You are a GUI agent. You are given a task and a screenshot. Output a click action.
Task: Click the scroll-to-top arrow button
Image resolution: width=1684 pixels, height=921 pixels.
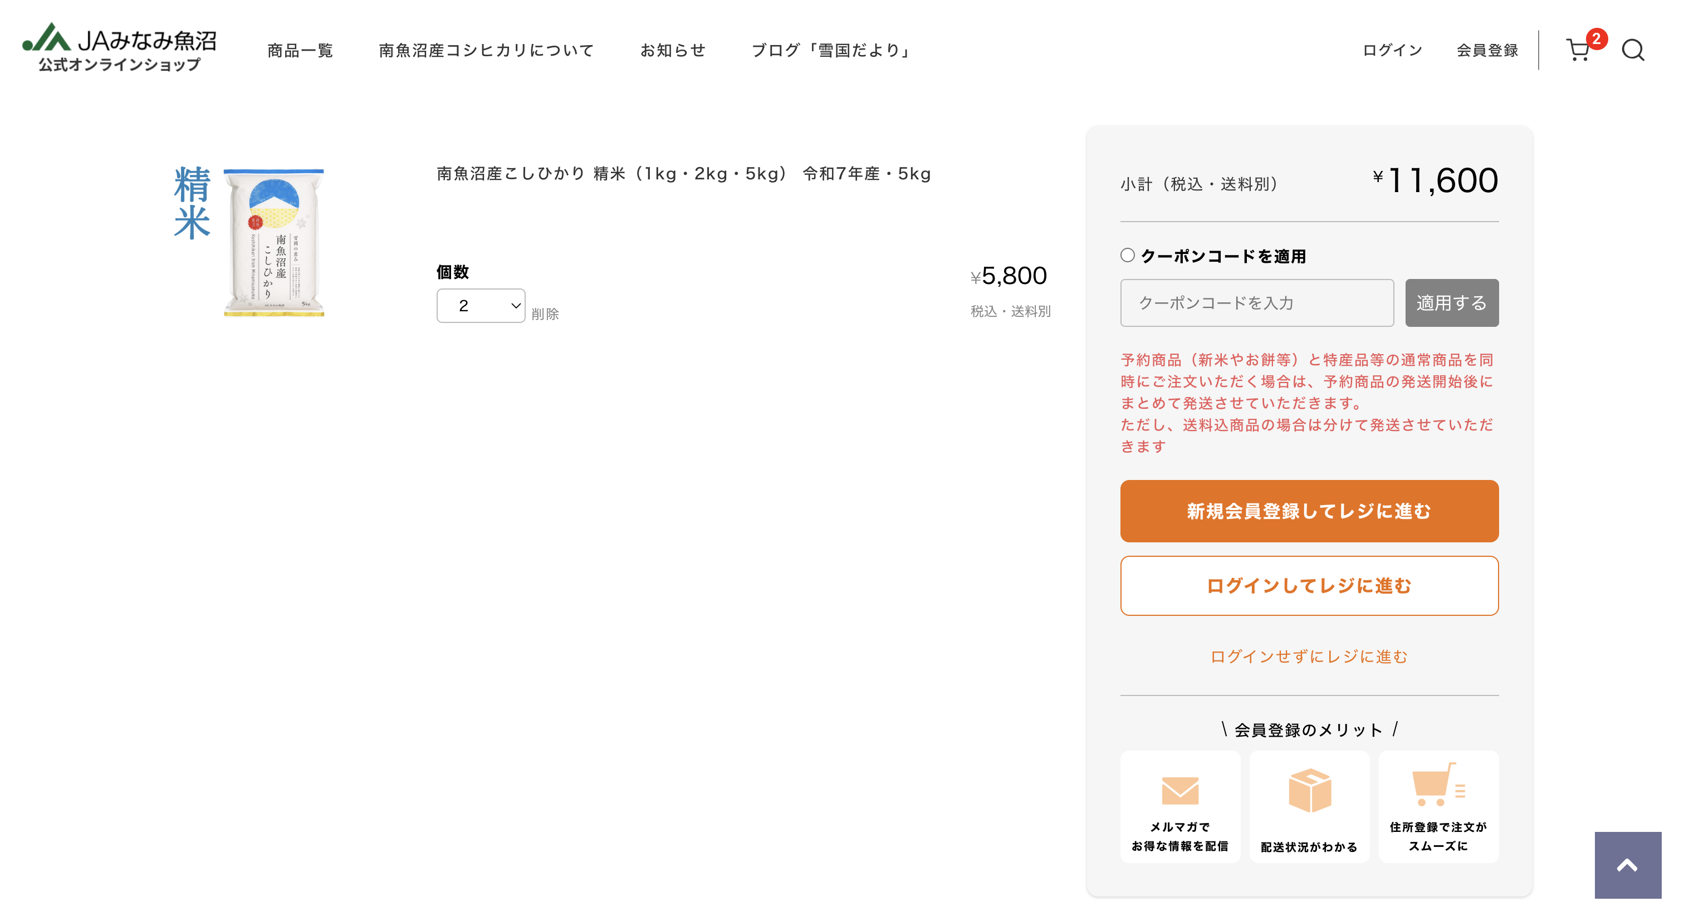(x=1627, y=865)
